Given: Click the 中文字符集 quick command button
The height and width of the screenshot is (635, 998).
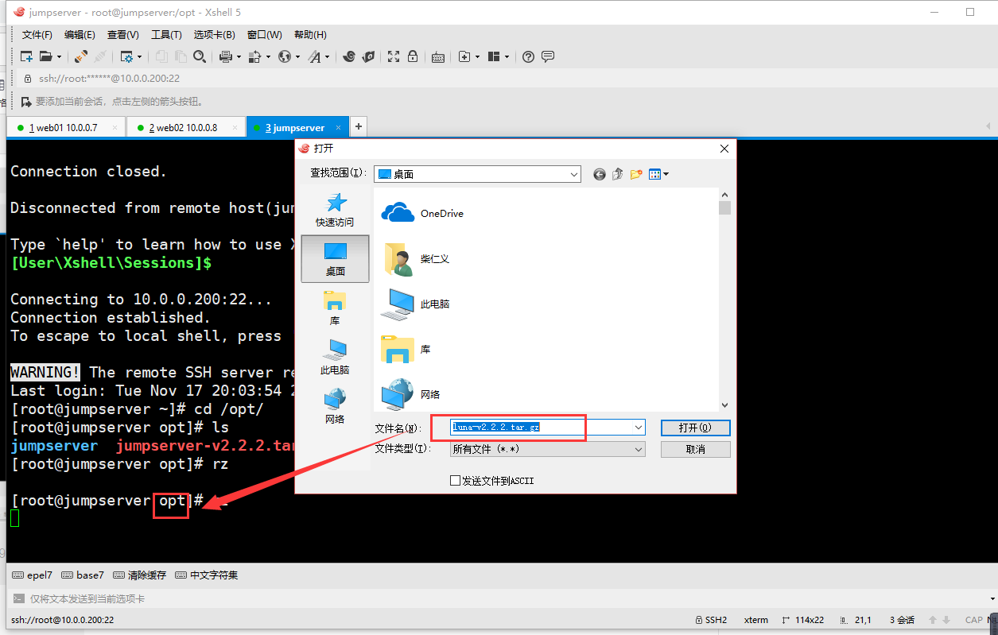Looking at the screenshot, I should (207, 575).
